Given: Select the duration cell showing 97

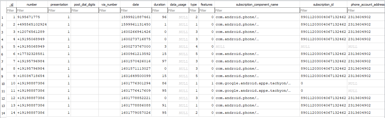Looking at the screenshot, I should pyautogui.click(x=159, y=61).
